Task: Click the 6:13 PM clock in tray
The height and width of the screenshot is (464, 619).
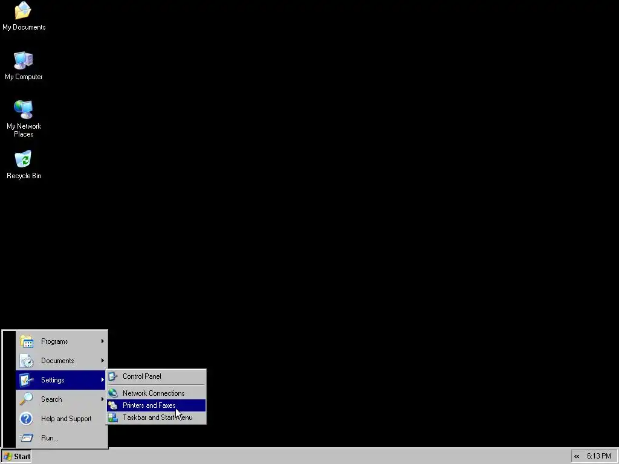Action: tap(598, 457)
